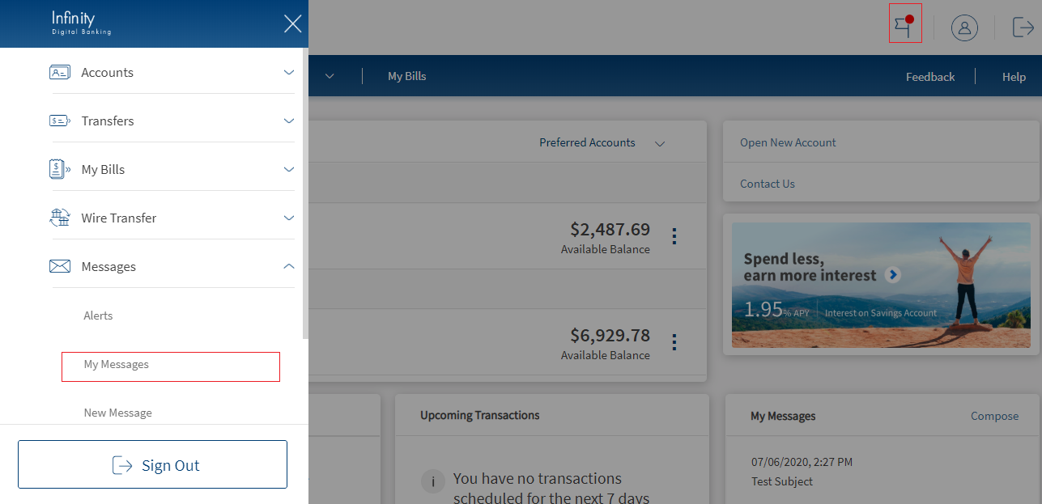
Task: Close the side menu with X
Action: point(292,23)
